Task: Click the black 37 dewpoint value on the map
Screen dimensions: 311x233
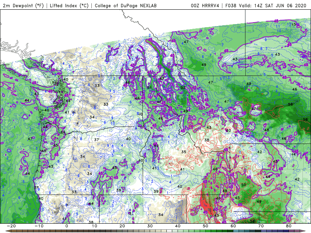Action: pos(96,140)
